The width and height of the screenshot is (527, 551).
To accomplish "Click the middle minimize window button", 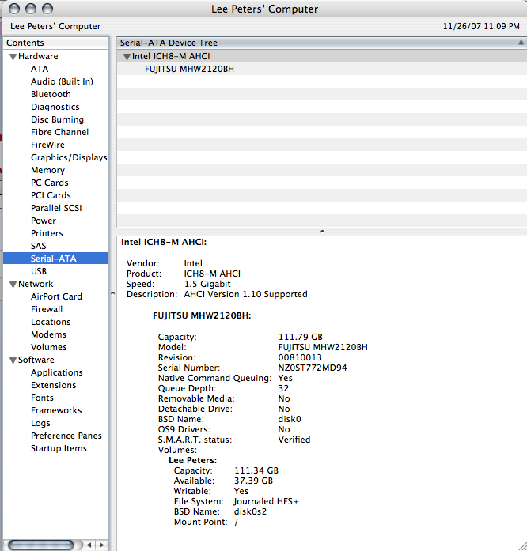I will (31, 9).
